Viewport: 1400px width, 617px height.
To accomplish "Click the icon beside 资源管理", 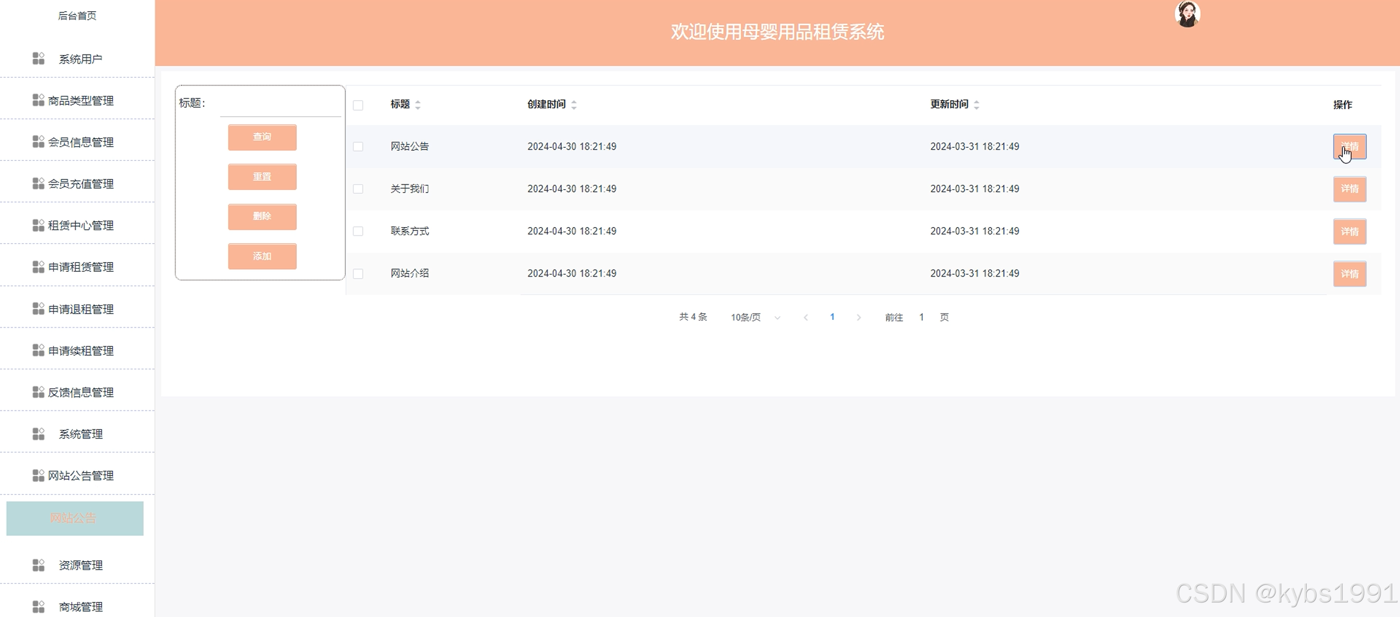I will pos(38,565).
